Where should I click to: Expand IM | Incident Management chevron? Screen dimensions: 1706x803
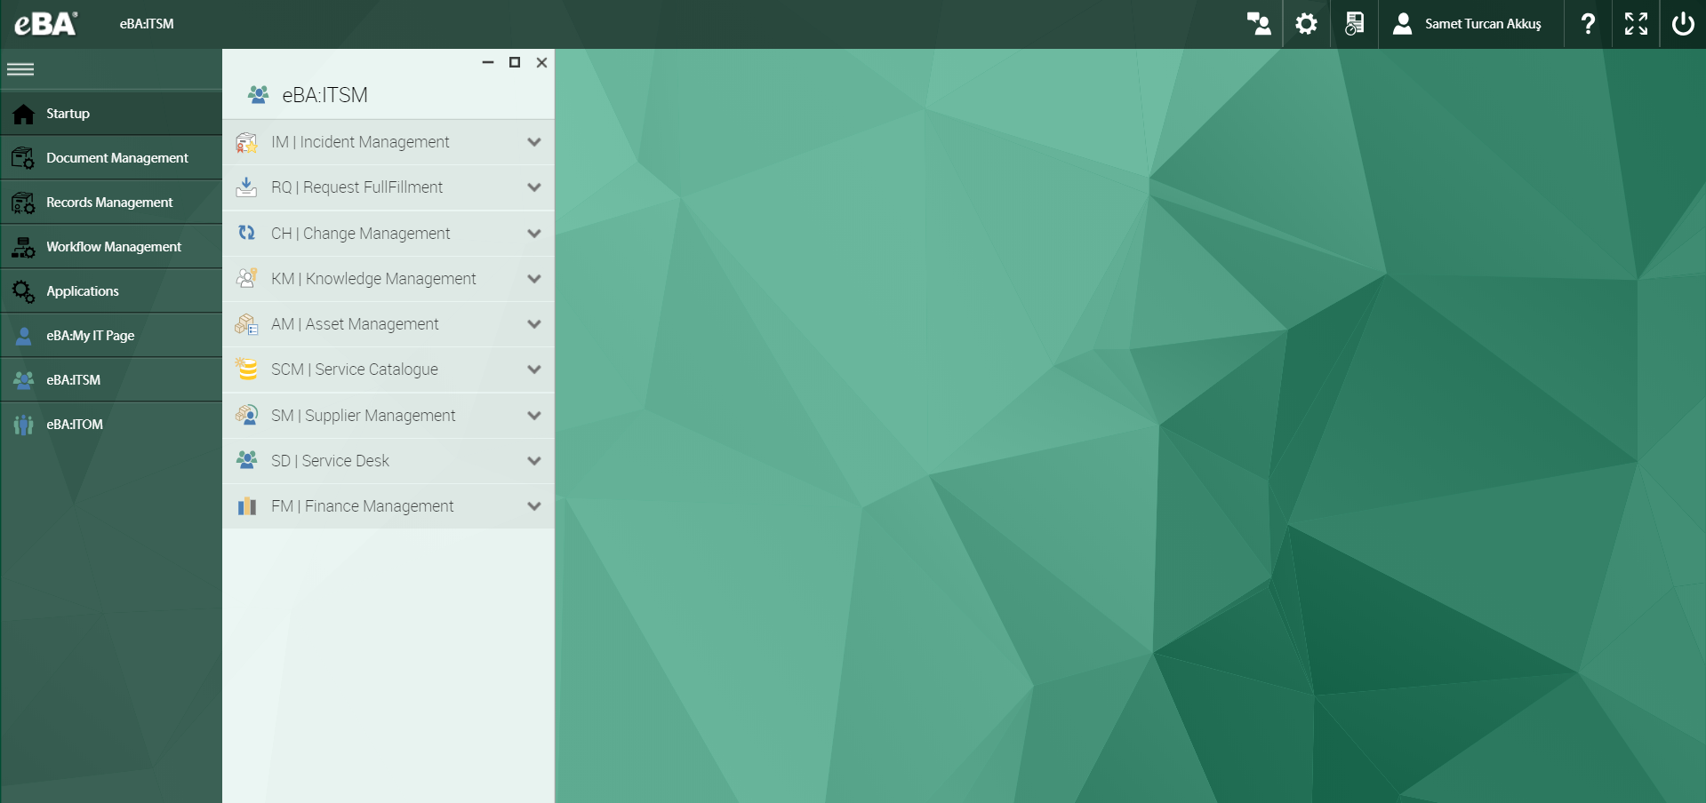click(x=534, y=142)
